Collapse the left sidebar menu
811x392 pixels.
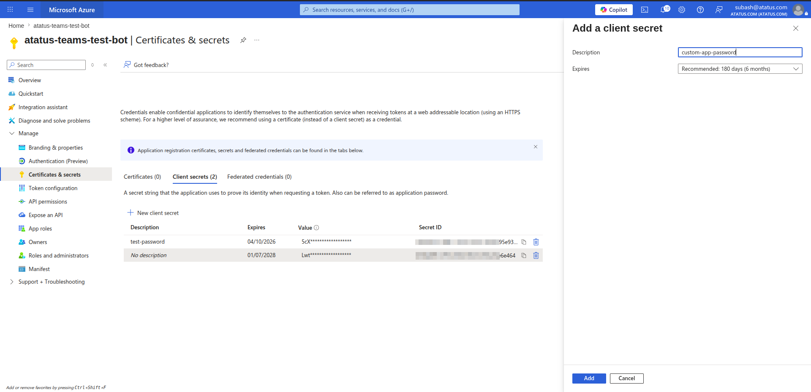click(105, 65)
